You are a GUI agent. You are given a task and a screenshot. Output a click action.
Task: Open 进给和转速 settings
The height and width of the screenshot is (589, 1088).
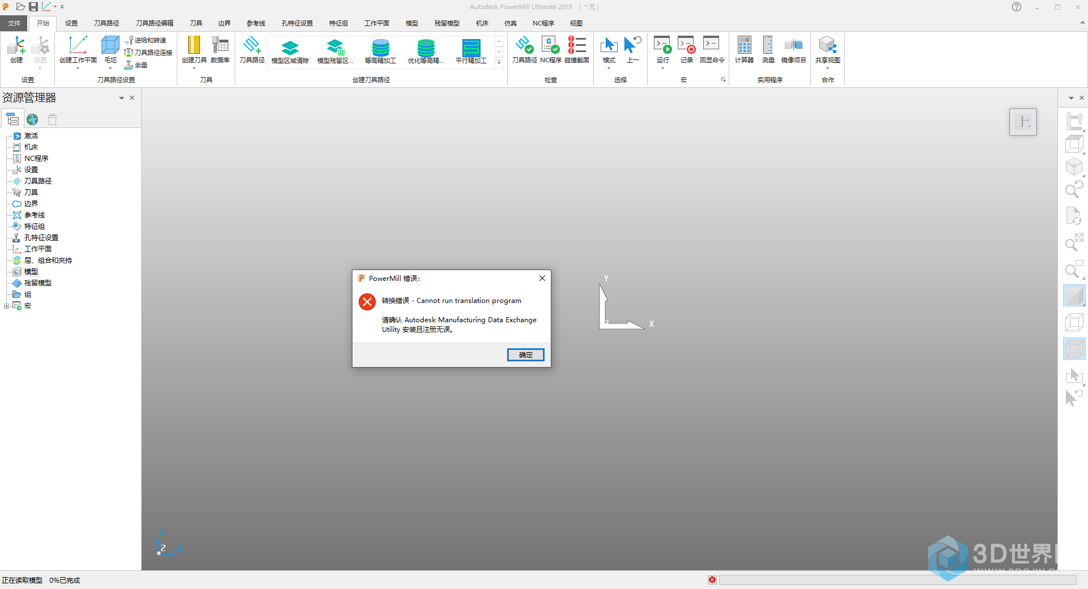pos(146,40)
